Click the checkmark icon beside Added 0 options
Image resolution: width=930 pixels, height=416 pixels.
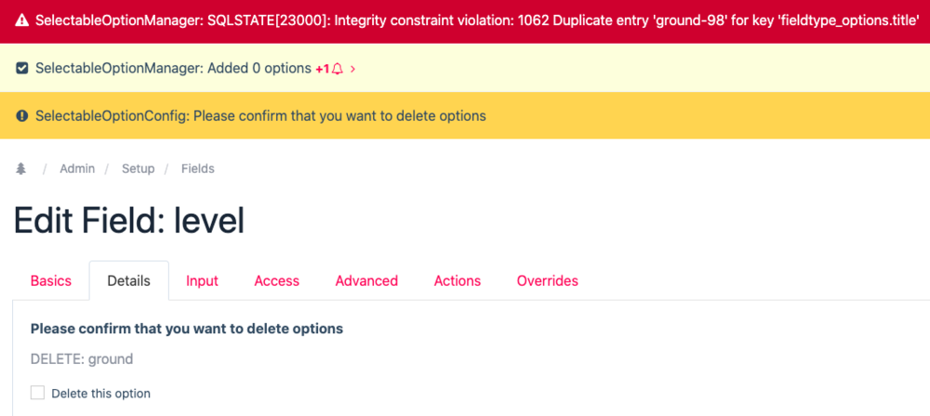pos(22,68)
